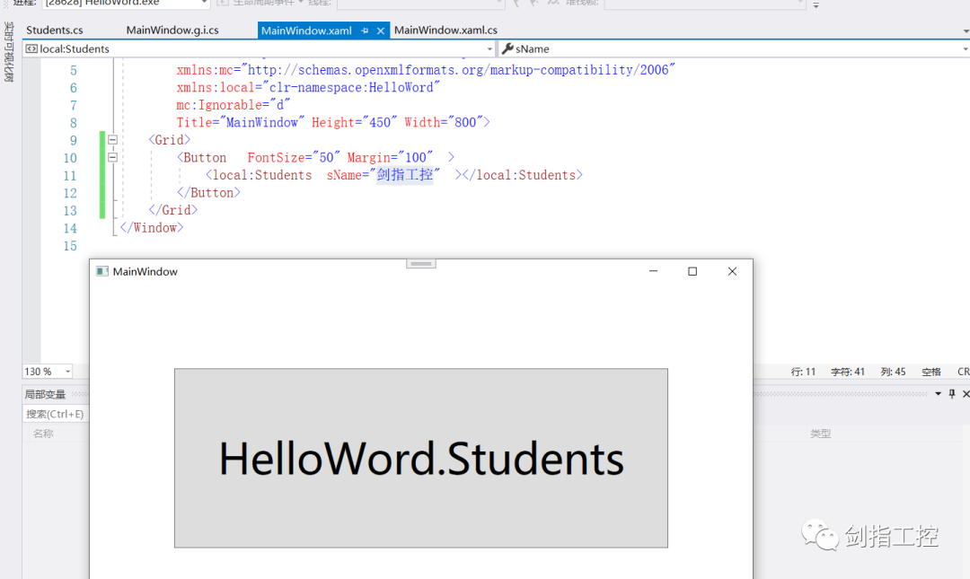Toggle the 空格 indicator in the status bar
This screenshot has width=970, height=579.
[x=930, y=372]
